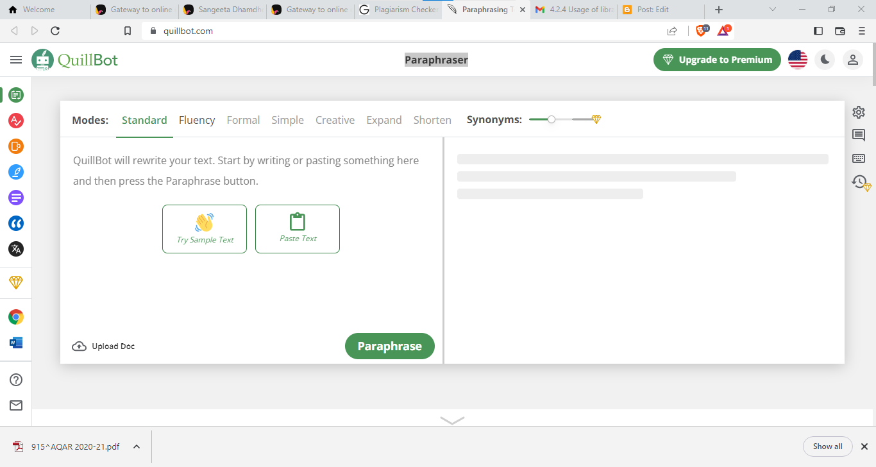The image size is (876, 467).
Task: Select the Standard mode tab
Action: [x=144, y=120]
